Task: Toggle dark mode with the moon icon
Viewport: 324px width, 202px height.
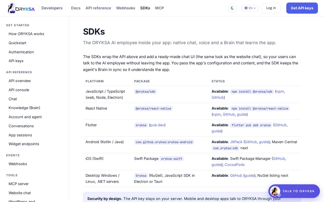Action: [x=232, y=8]
